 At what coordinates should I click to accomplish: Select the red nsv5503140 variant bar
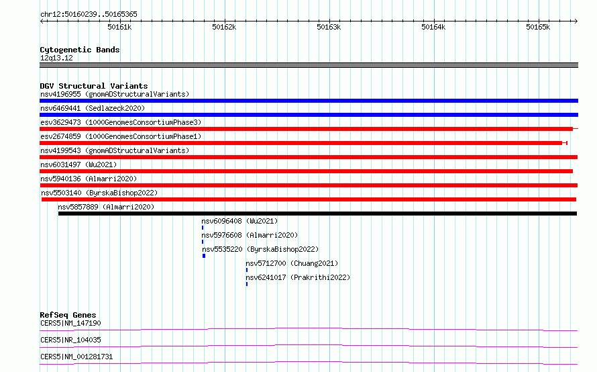(309, 199)
